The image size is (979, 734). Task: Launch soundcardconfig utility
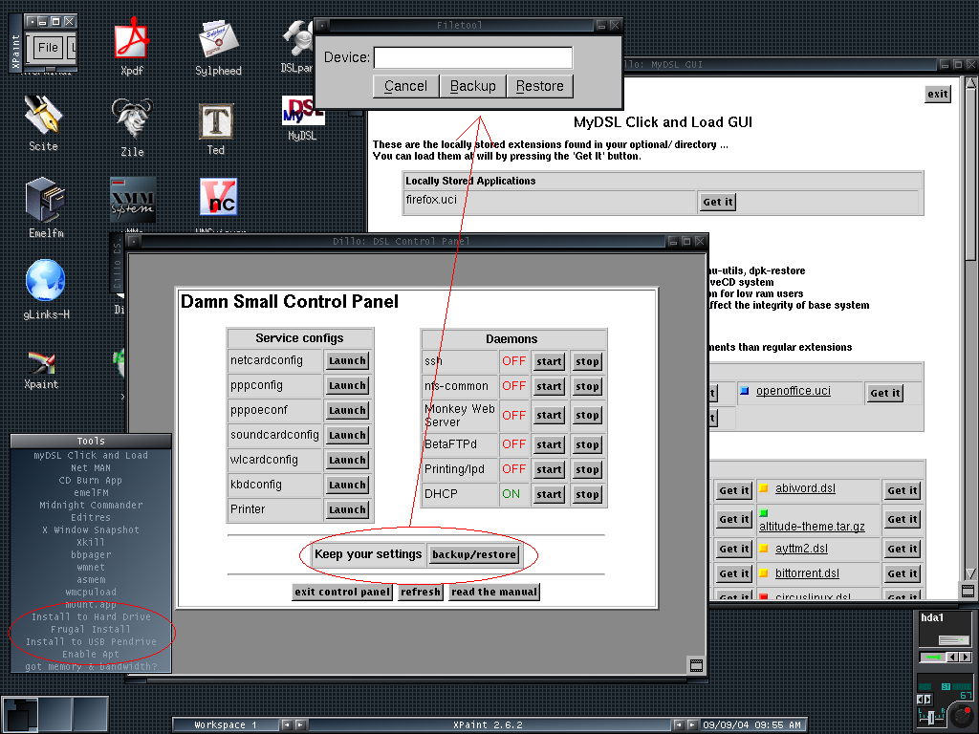[x=347, y=435]
